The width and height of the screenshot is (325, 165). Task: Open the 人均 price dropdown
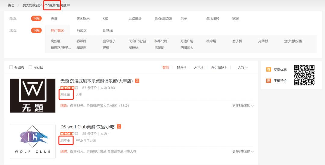[243, 67]
